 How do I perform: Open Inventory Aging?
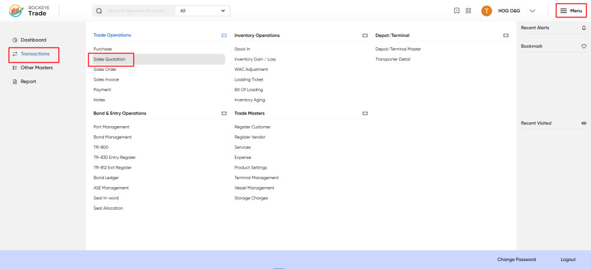[249, 100]
